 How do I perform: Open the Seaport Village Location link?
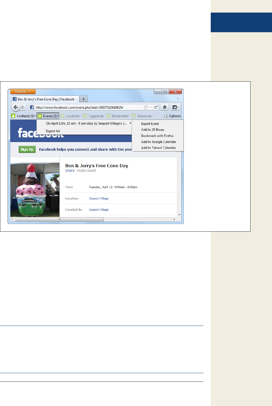point(99,199)
